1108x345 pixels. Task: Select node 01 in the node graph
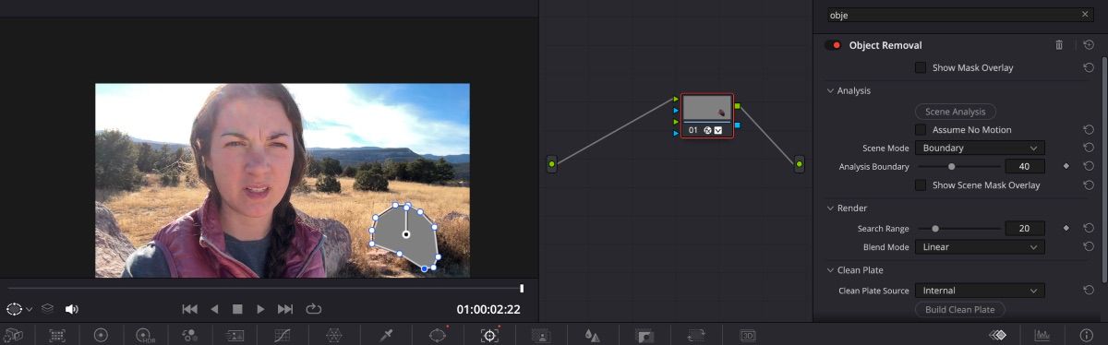pyautogui.click(x=707, y=115)
